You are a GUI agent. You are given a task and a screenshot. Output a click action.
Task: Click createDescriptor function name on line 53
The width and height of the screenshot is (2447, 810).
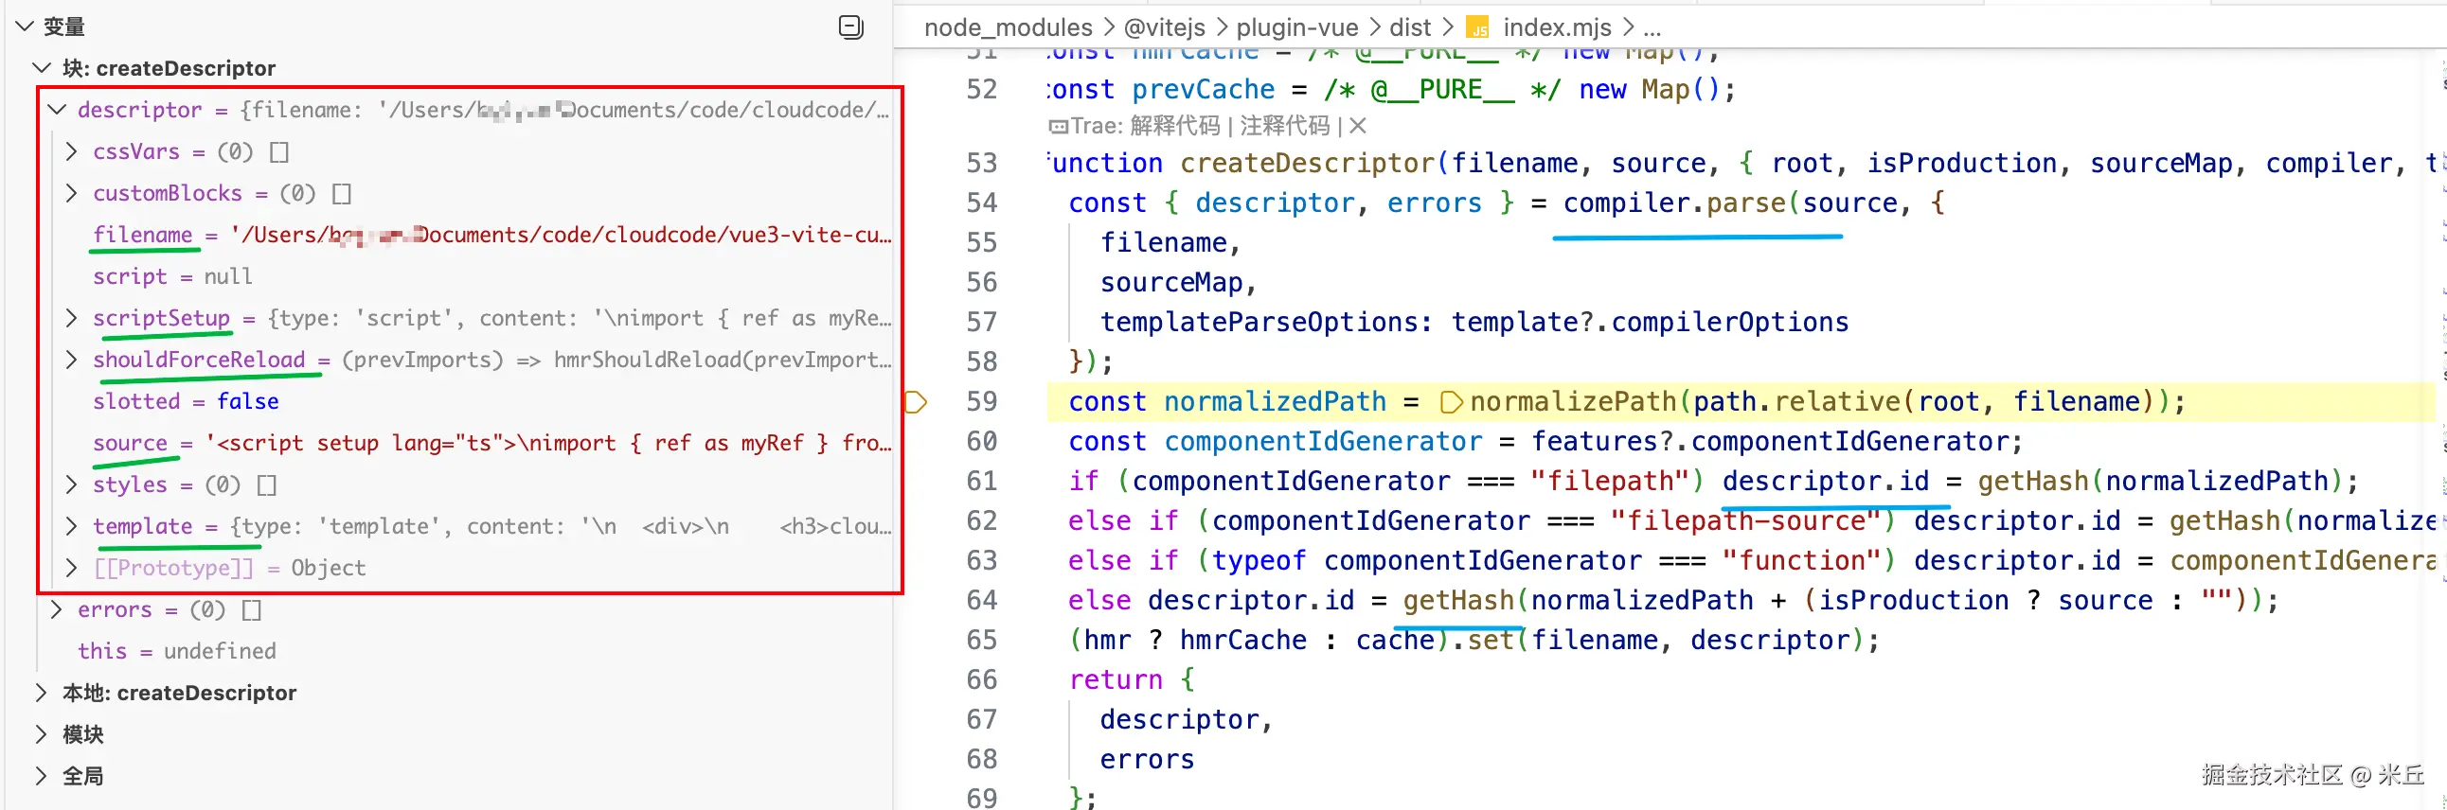click(x=1307, y=164)
